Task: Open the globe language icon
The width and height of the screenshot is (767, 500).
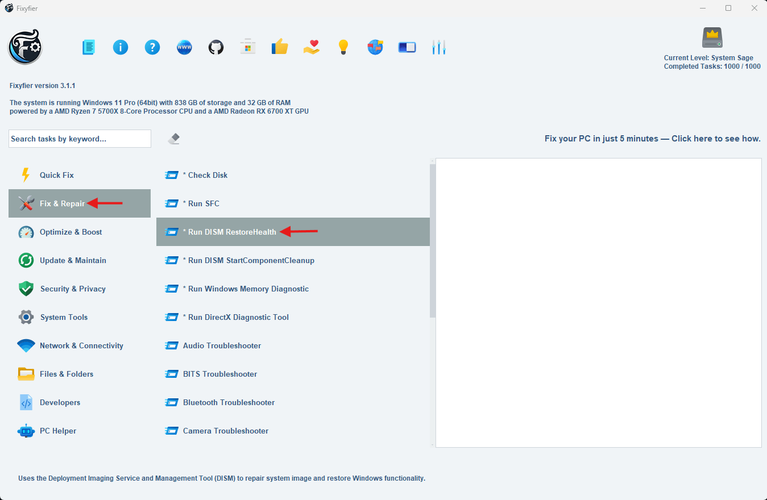Action: click(x=375, y=47)
